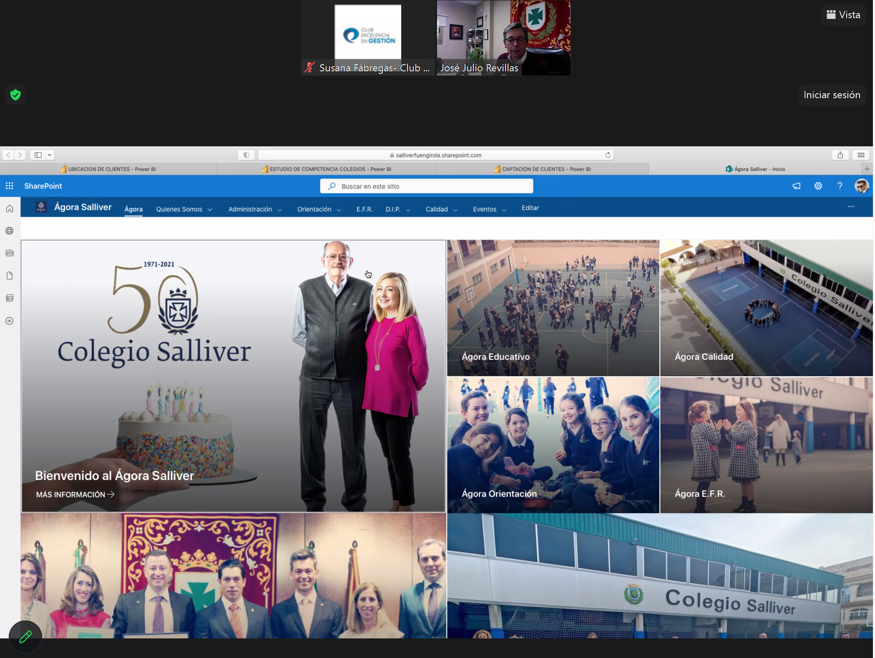875x658 pixels.
Task: Open the Ágora Calidad tile
Action: pos(767,308)
